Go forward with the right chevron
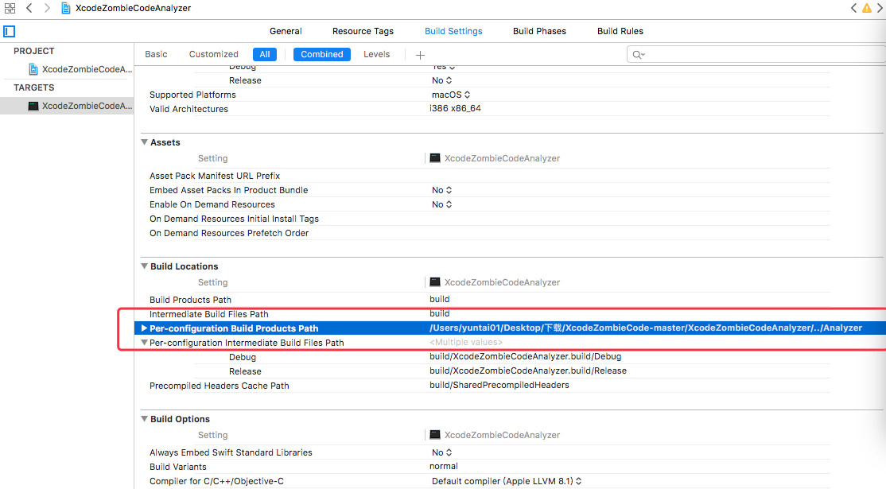Viewport: 886px width, 489px height. click(47, 8)
